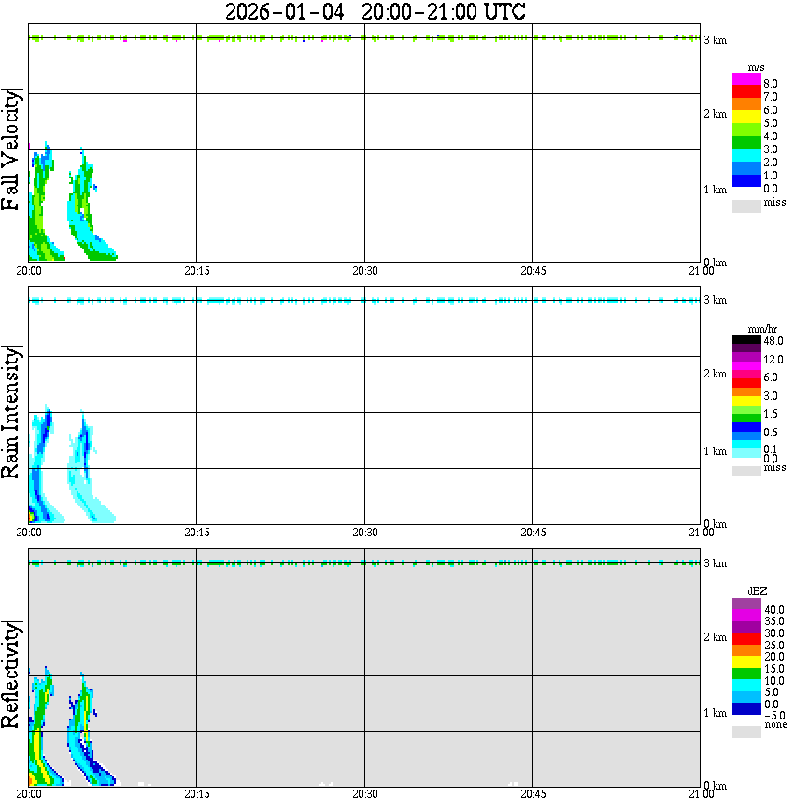Click the green swatch in the dBZ legend
Image resolution: width=794 pixels, height=811 pixels.
(746, 674)
